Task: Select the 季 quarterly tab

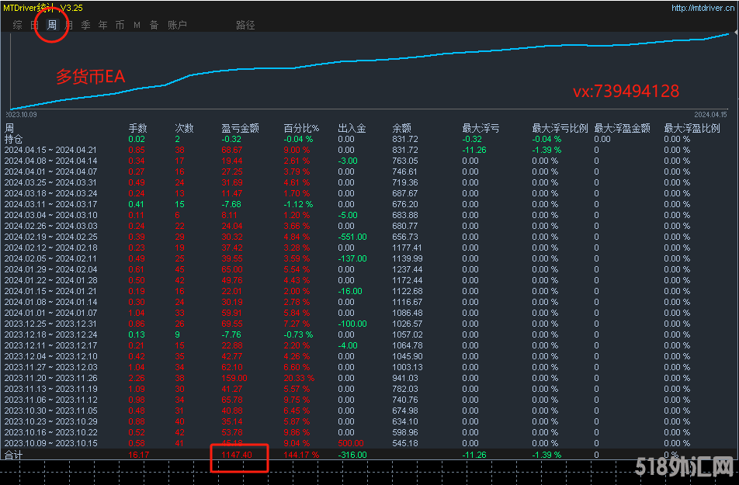Action: pos(85,25)
